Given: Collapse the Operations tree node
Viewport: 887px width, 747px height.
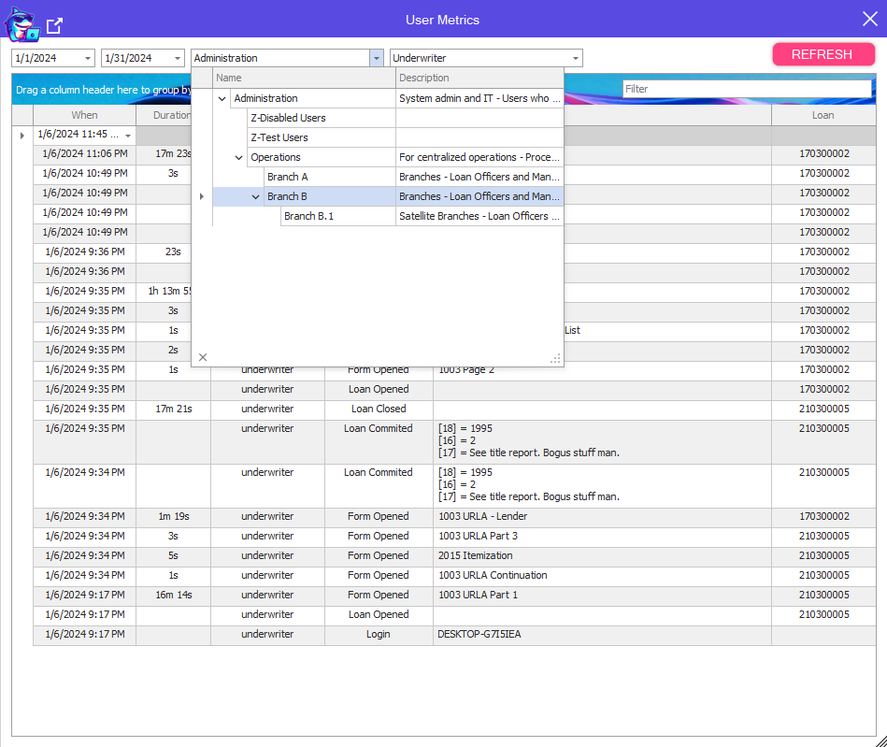Looking at the screenshot, I should tap(238, 157).
